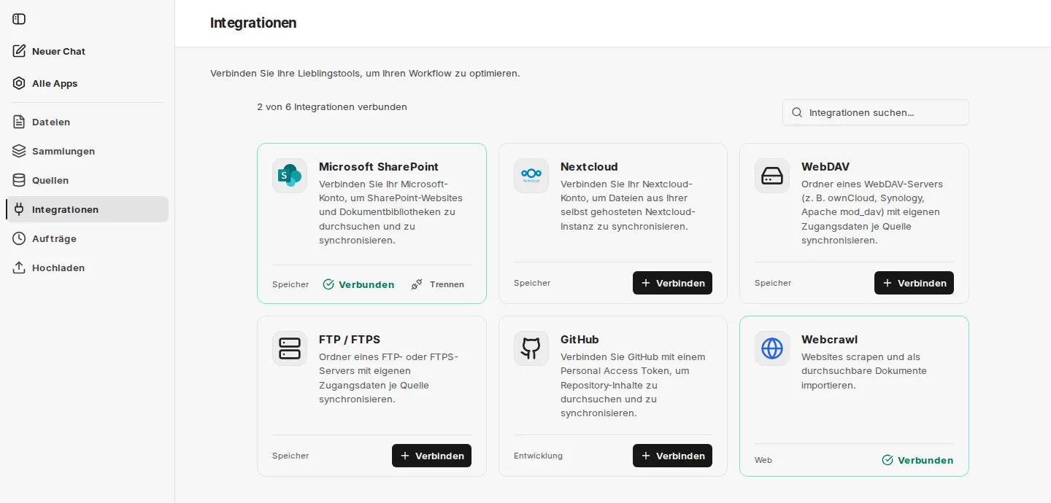Open Neuer Chat in the sidebar

[x=87, y=51]
